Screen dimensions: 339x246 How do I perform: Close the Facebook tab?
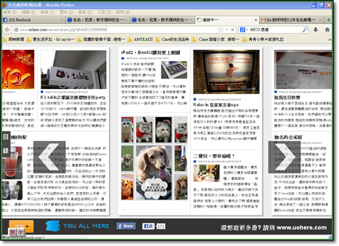click(62, 20)
